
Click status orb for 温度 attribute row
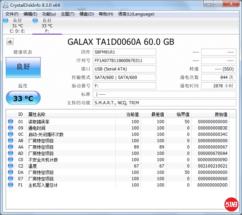(11, 166)
